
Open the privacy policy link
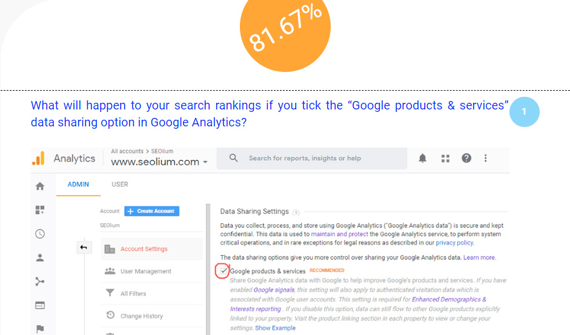(455, 242)
